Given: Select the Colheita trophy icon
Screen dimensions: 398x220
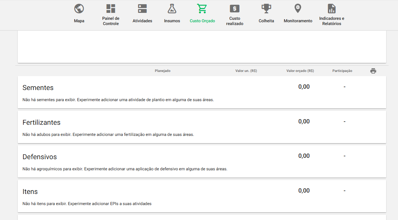Looking at the screenshot, I should pos(266,9).
